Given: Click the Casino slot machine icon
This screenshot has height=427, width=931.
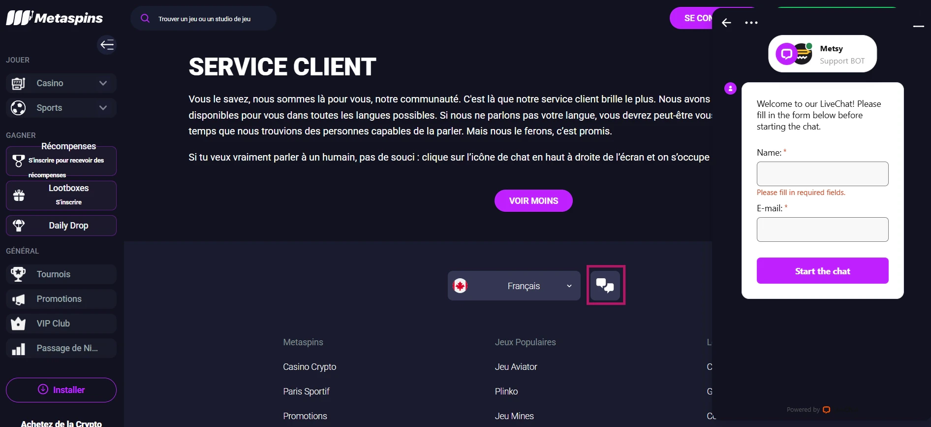Looking at the screenshot, I should [x=18, y=83].
